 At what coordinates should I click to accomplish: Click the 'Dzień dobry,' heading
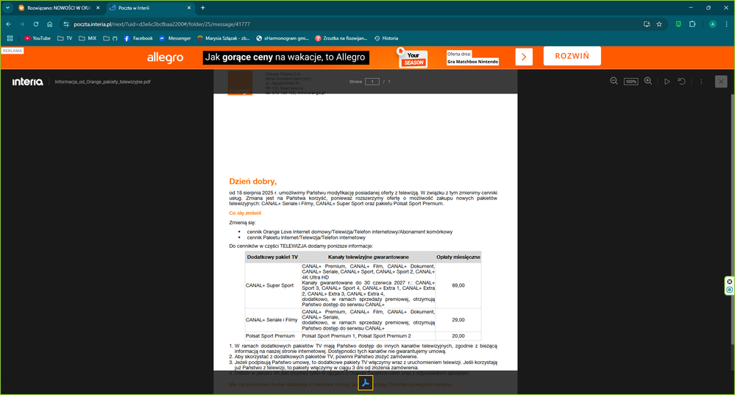[253, 182]
